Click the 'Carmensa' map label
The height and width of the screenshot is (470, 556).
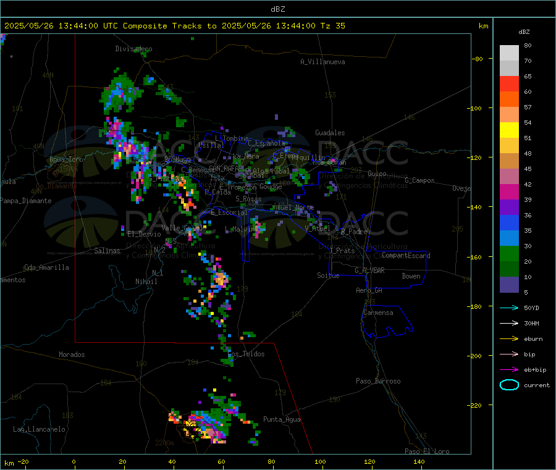(378, 313)
